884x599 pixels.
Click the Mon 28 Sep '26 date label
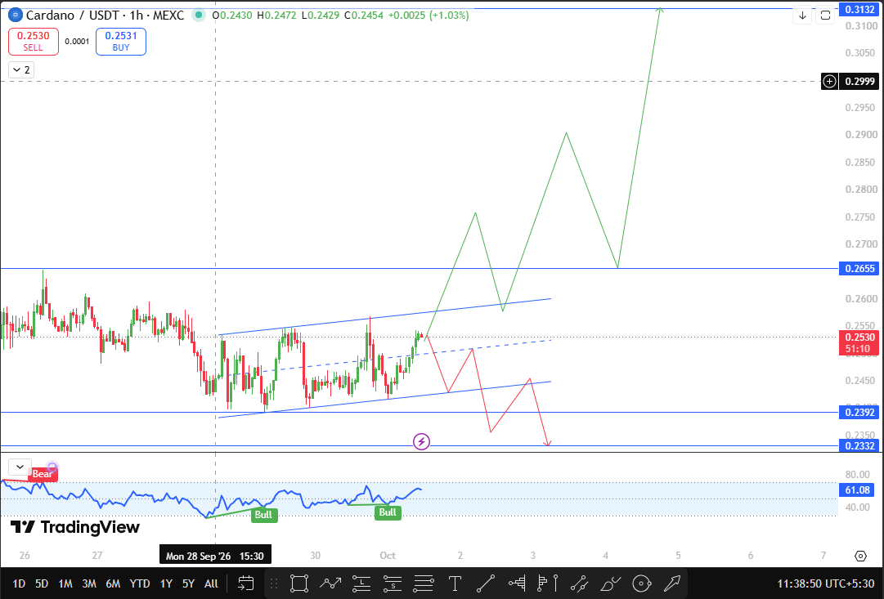(215, 557)
